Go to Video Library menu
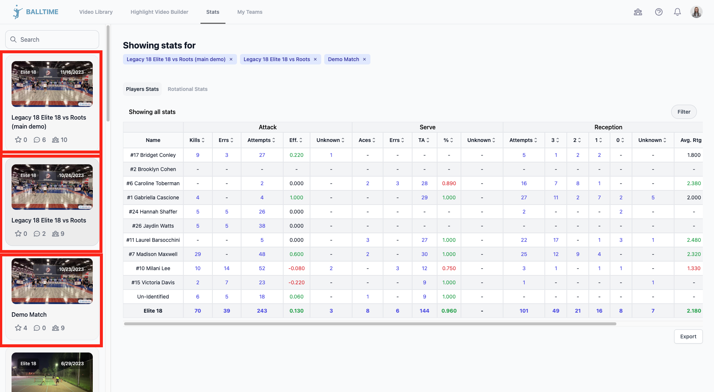714x392 pixels. 96,12
